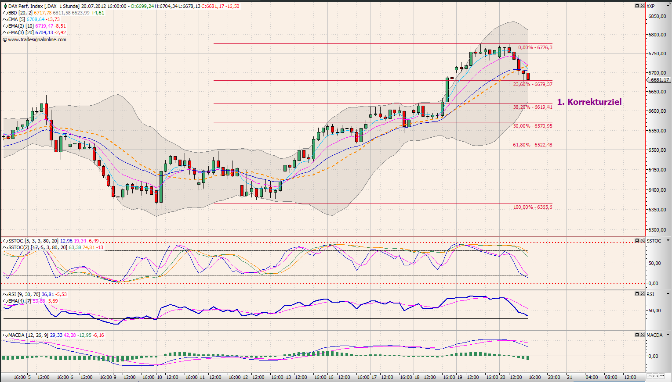Select the Fibonacci label '0,00% - 6776,3'
Screen dimensions: 672x382
click(x=535, y=47)
